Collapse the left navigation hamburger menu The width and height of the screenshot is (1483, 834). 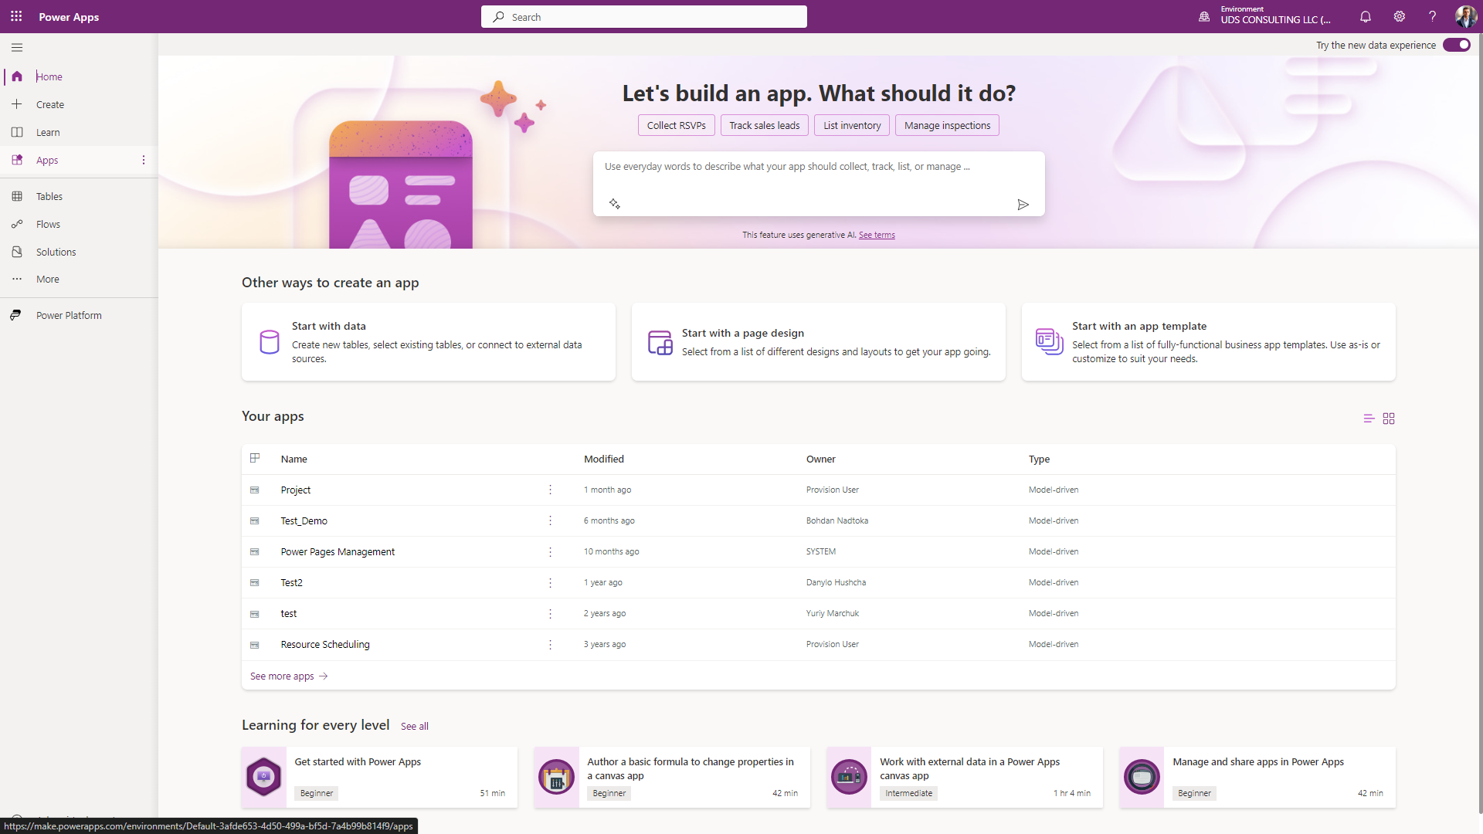point(17,48)
